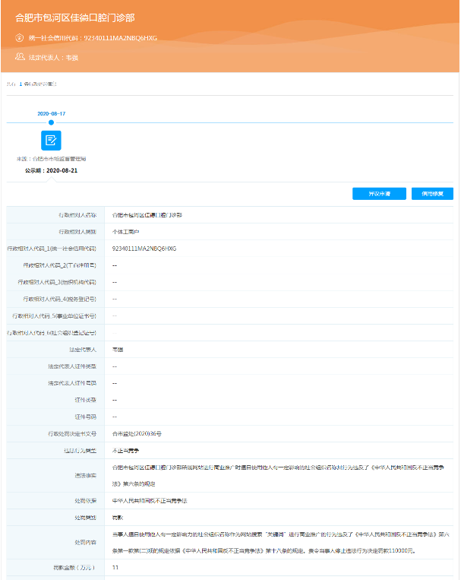
Task: Click the 处罚类别 label
Action: (85, 518)
